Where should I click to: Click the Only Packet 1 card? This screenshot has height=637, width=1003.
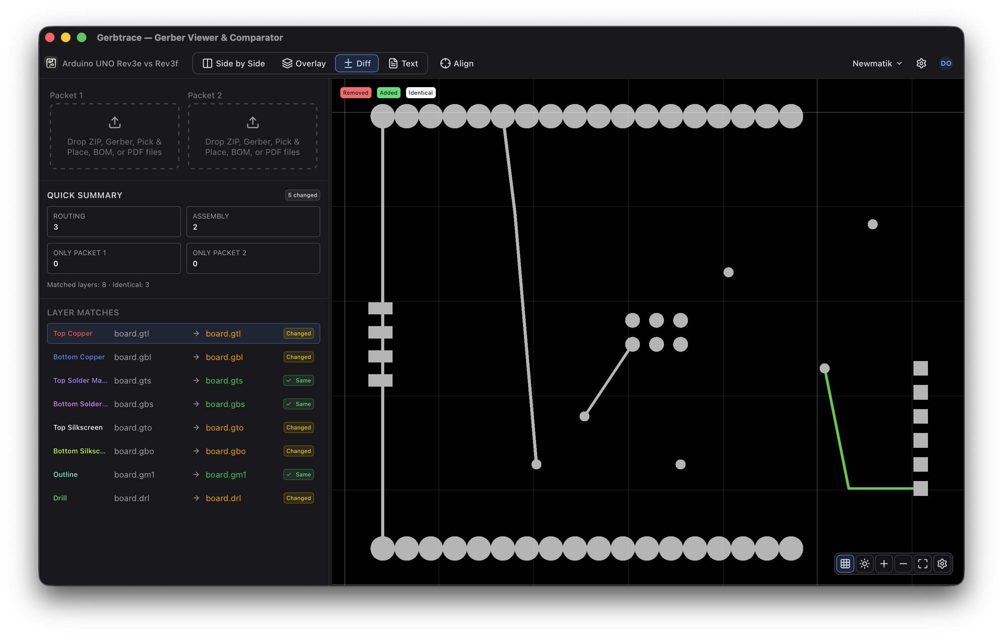[114, 258]
